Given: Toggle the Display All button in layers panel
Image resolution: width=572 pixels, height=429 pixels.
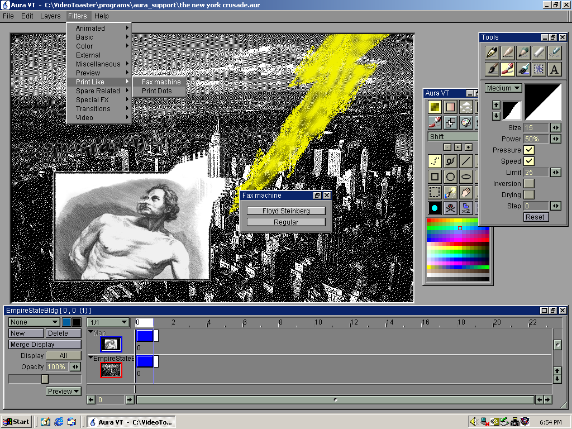Looking at the screenshot, I should pyautogui.click(x=64, y=356).
